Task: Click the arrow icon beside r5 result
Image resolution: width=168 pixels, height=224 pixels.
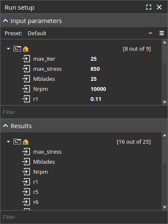Action: tap(26, 192)
